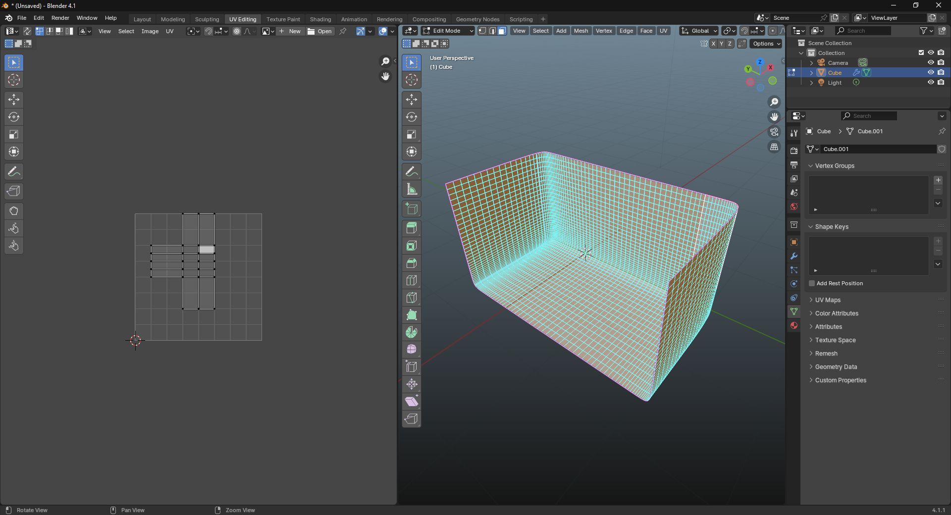Image resolution: width=951 pixels, height=515 pixels.
Task: Toggle camera view in the viewport
Action: pyautogui.click(x=774, y=132)
